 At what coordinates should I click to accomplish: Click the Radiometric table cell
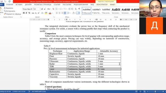[58, 72]
